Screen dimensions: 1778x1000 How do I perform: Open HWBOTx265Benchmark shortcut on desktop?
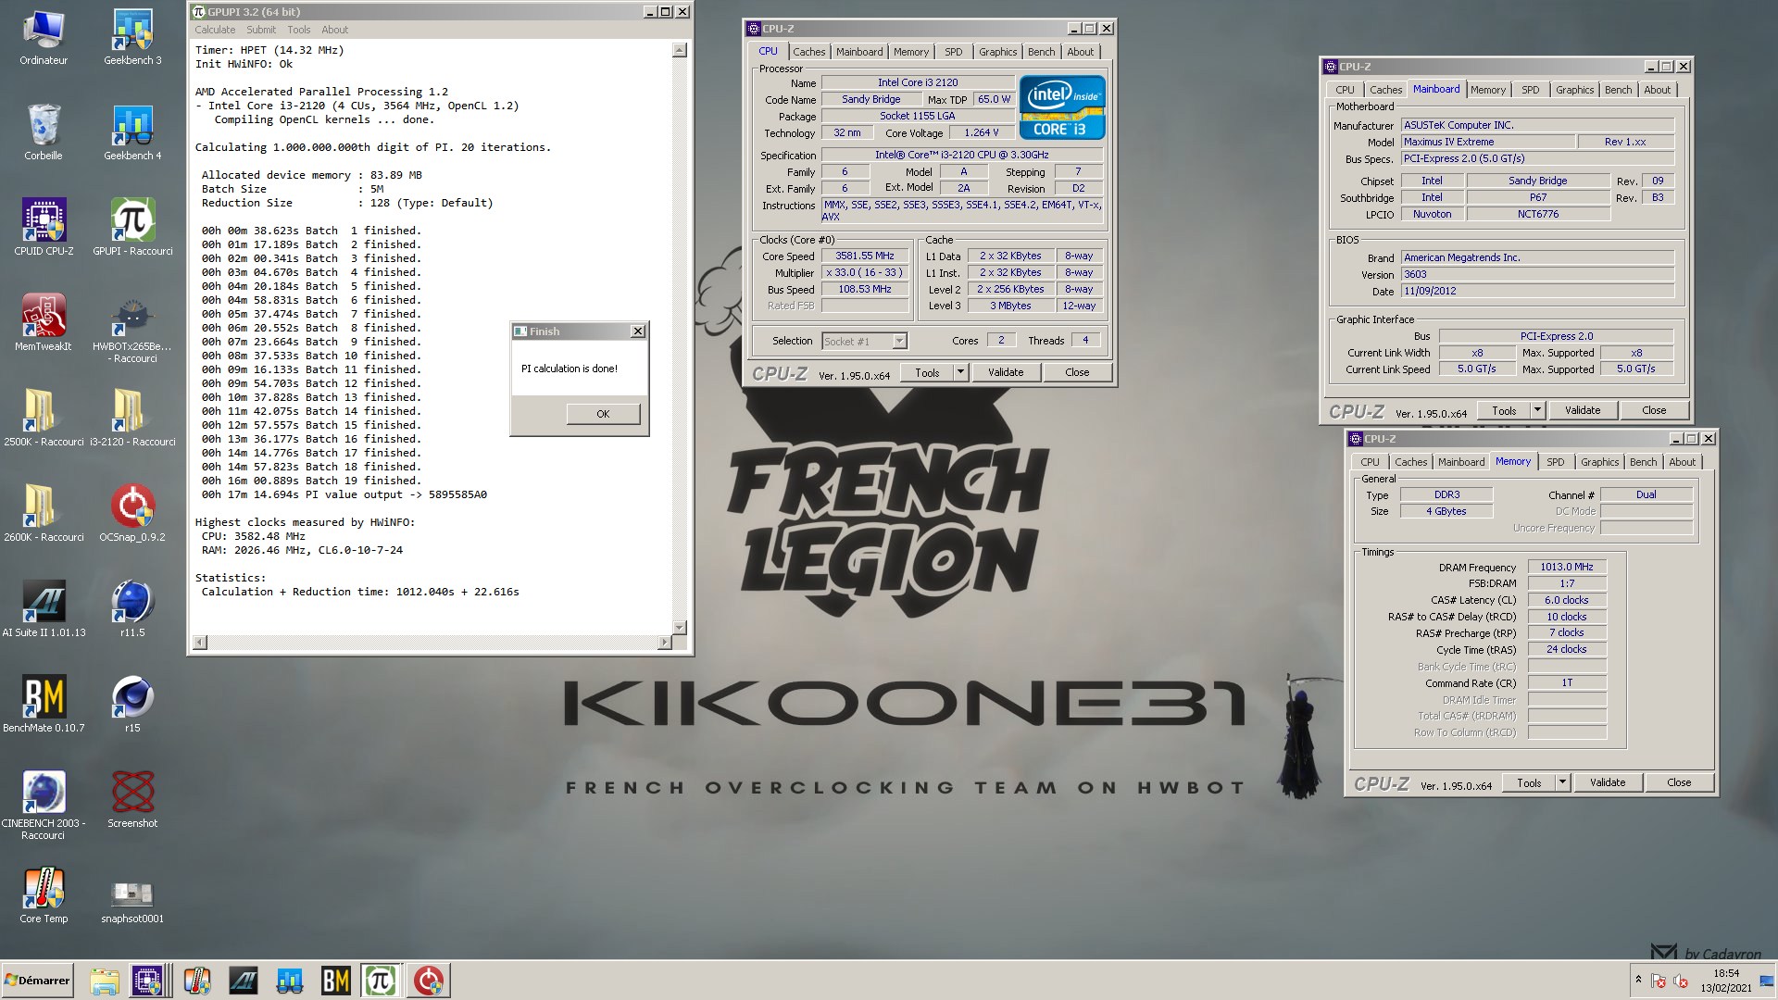coord(132,329)
